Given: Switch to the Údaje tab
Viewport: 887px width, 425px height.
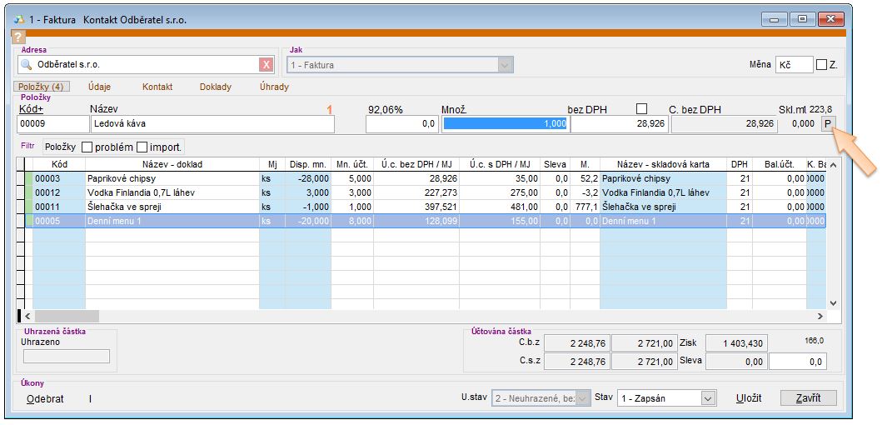Looking at the screenshot, I should click(x=98, y=87).
